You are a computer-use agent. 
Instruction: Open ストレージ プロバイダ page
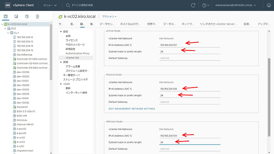[x=75, y=79]
